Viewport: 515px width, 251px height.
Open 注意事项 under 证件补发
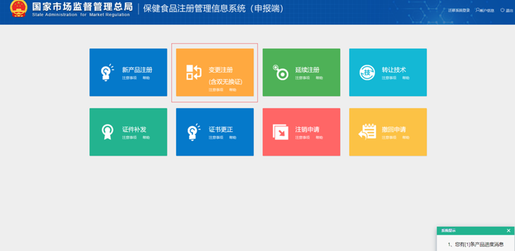(x=129, y=138)
